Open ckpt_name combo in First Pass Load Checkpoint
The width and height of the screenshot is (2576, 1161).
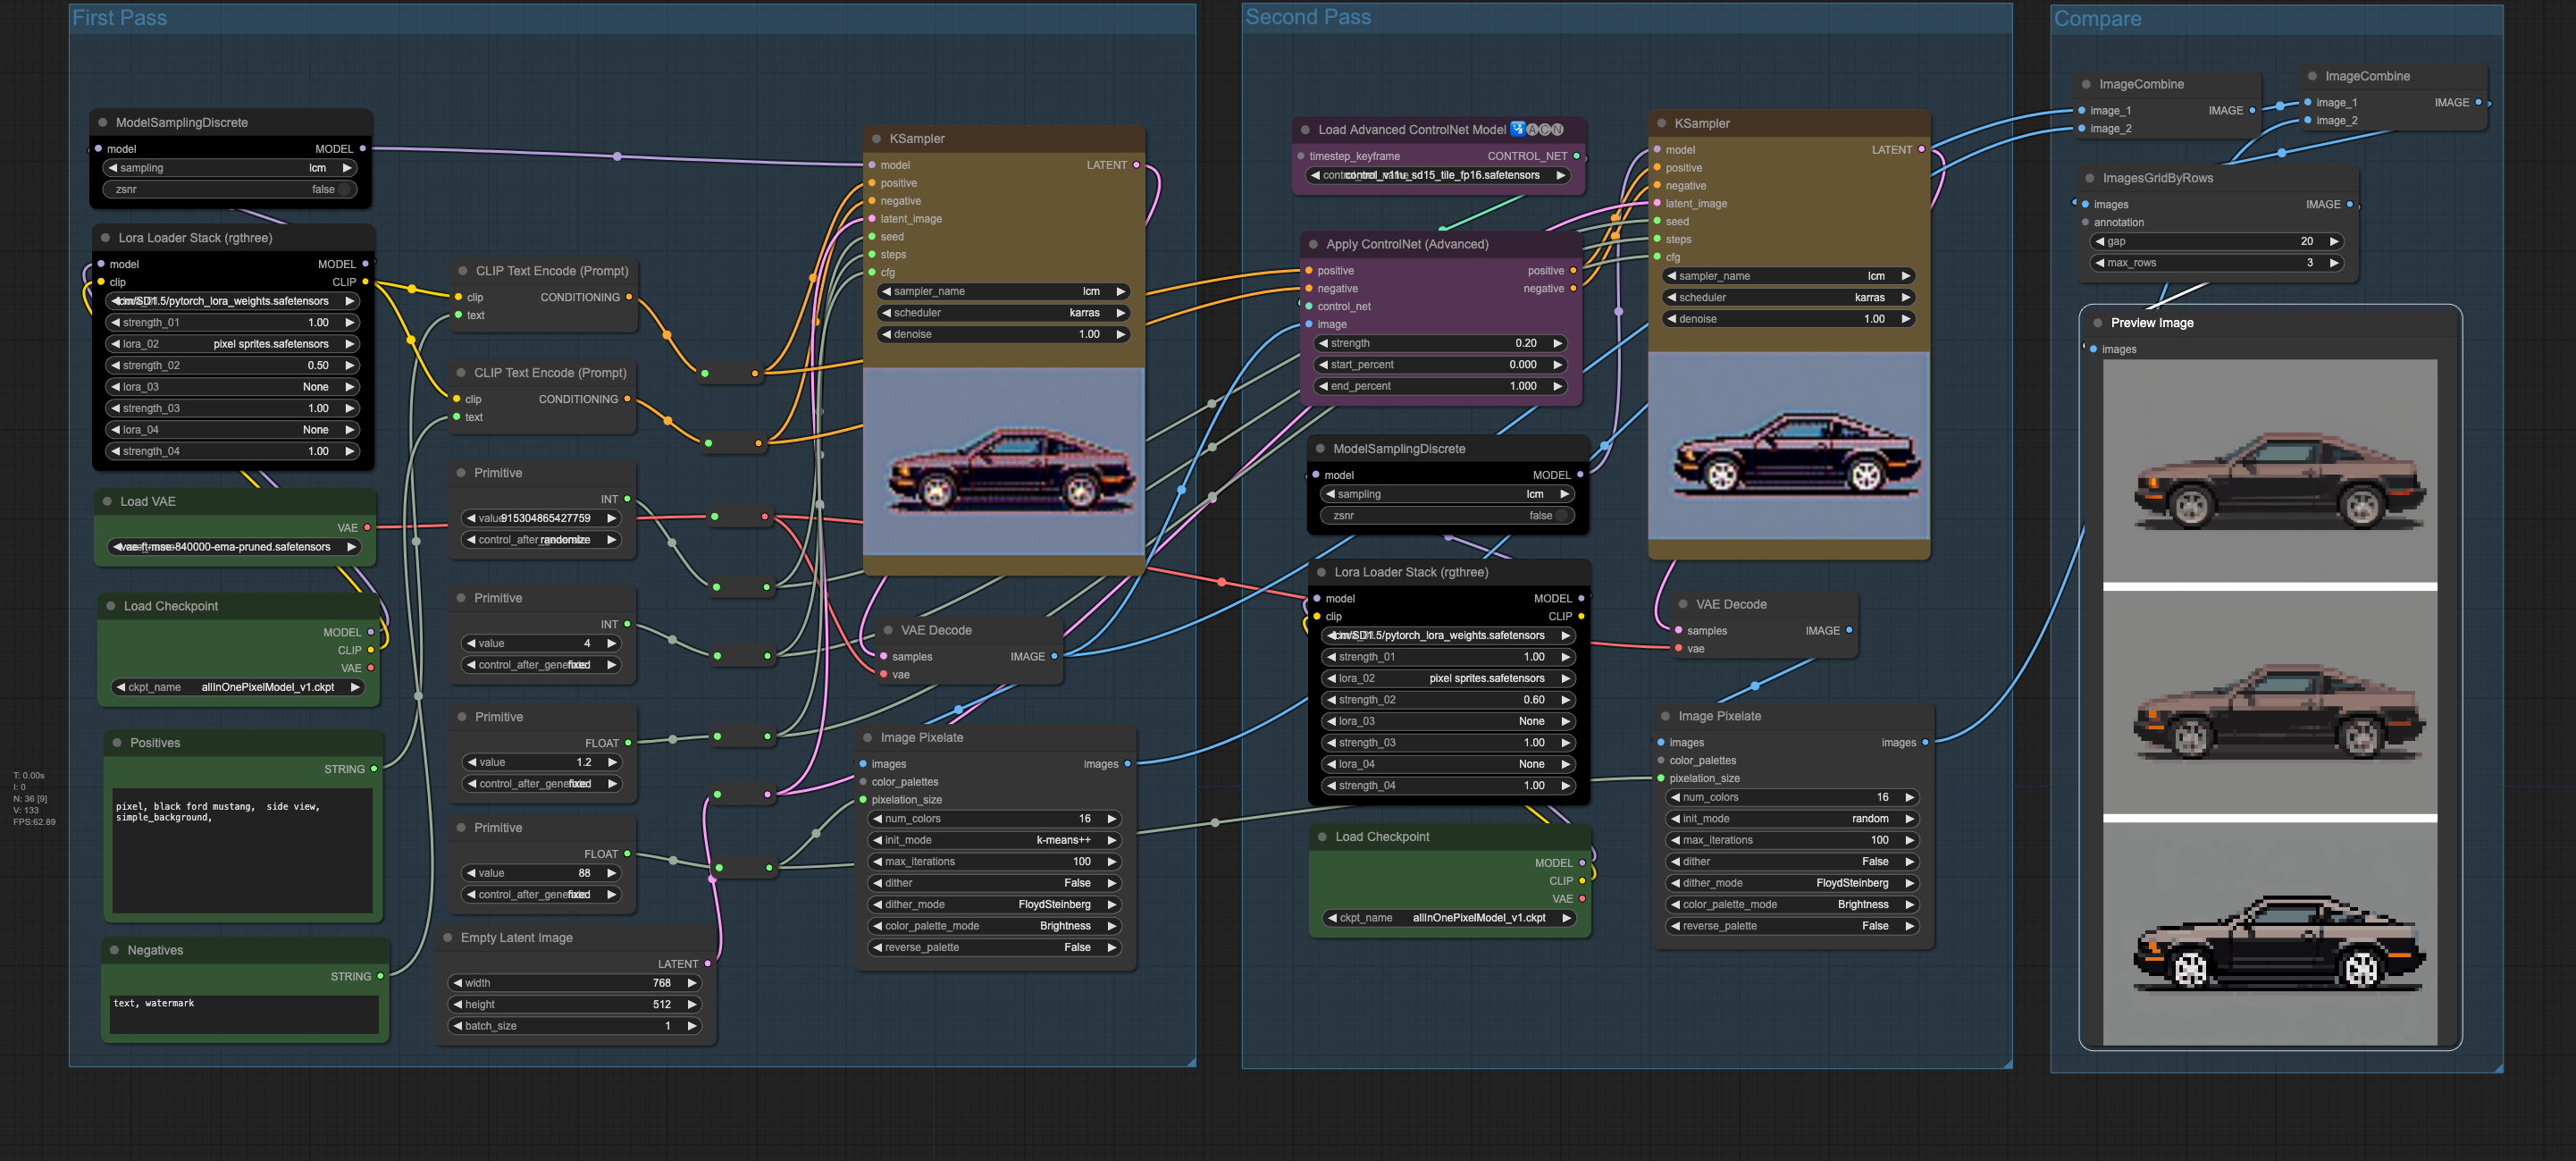tap(237, 687)
